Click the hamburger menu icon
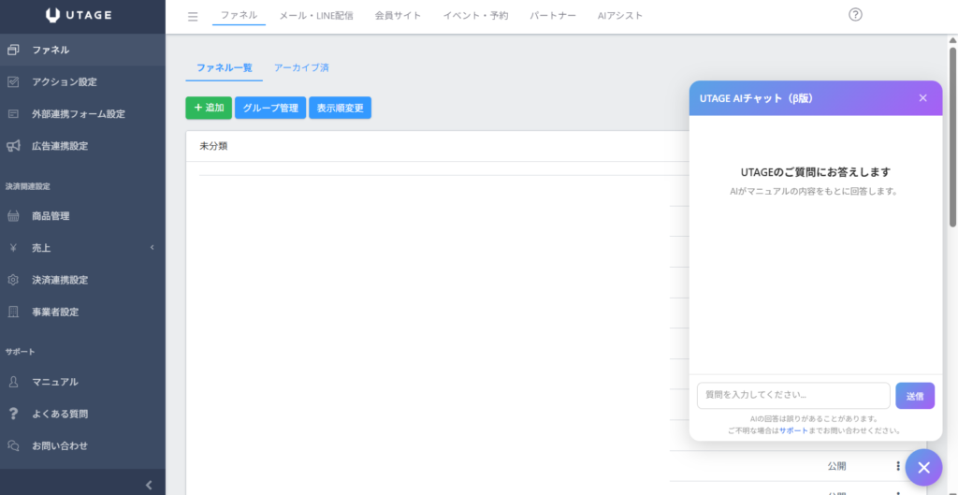The height and width of the screenshot is (495, 958). (x=193, y=16)
